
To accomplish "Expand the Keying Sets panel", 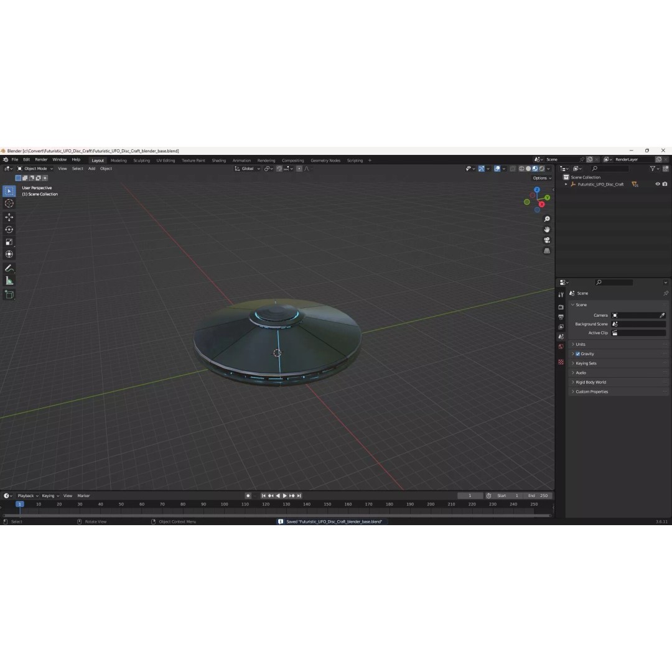I will coord(619,363).
